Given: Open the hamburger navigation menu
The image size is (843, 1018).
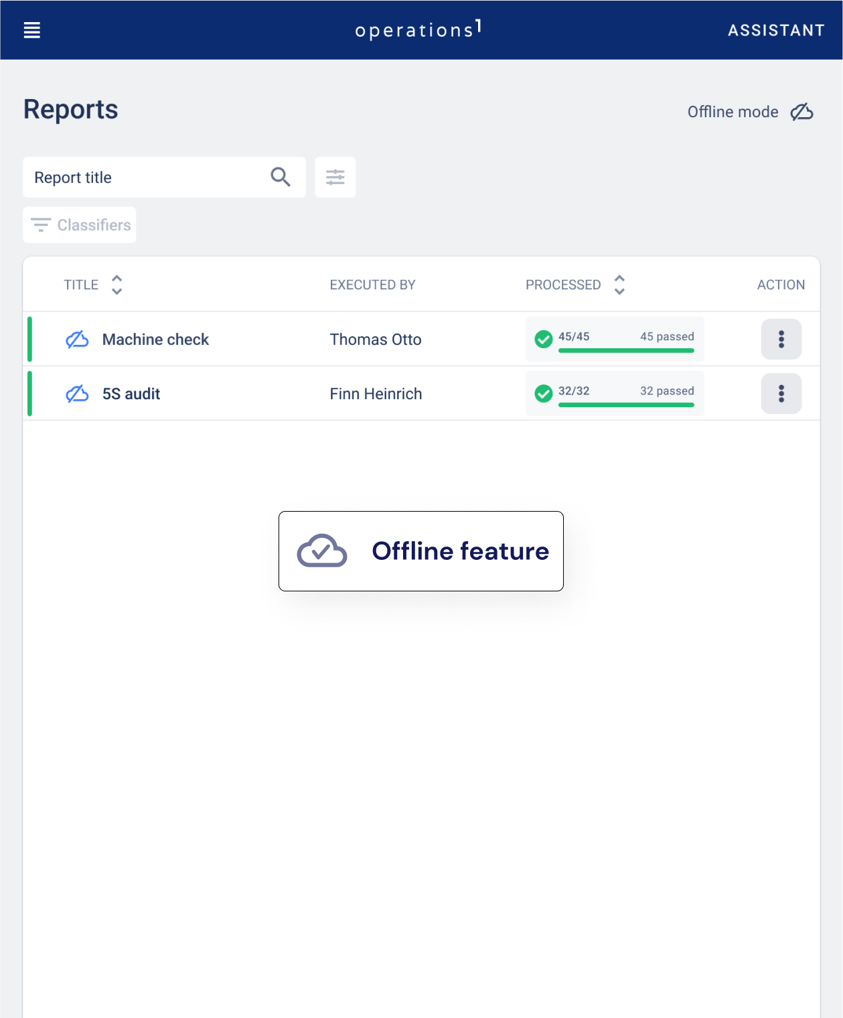Looking at the screenshot, I should tap(32, 30).
